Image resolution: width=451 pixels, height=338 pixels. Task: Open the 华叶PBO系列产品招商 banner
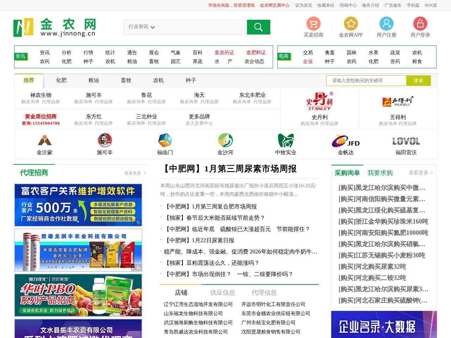[x=78, y=295]
